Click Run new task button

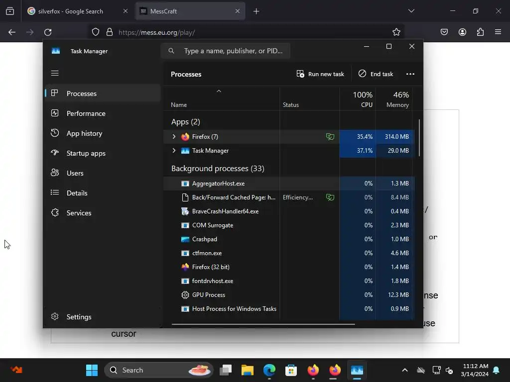click(320, 74)
